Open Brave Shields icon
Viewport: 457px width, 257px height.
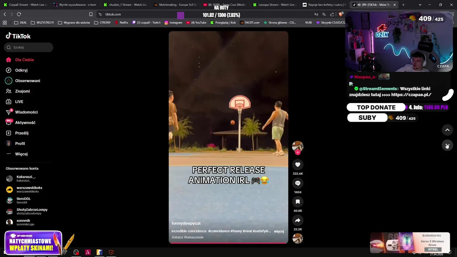tap(341, 14)
